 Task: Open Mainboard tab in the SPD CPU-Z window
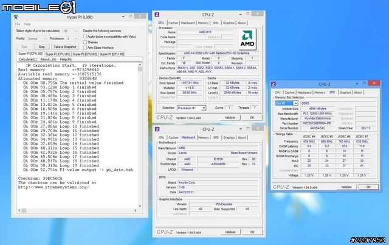coord(305,92)
